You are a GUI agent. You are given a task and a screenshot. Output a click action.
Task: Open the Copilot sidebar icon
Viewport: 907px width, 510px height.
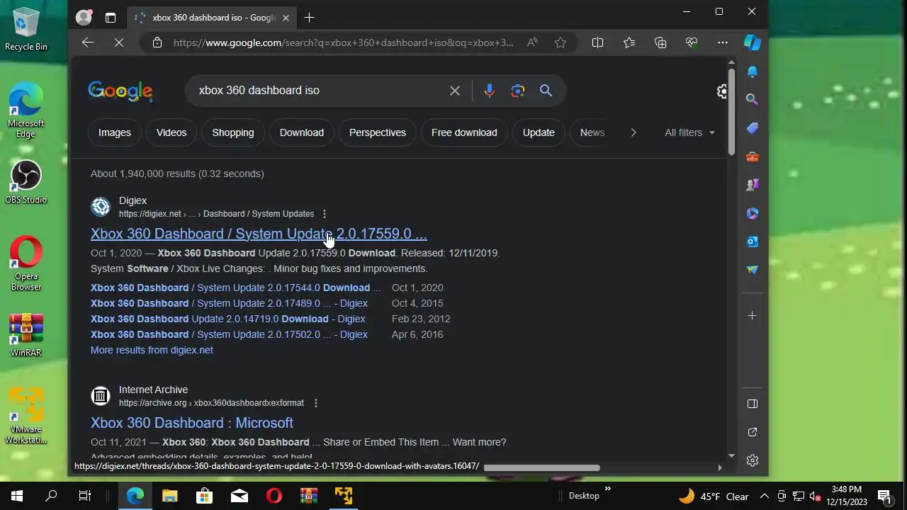click(753, 42)
